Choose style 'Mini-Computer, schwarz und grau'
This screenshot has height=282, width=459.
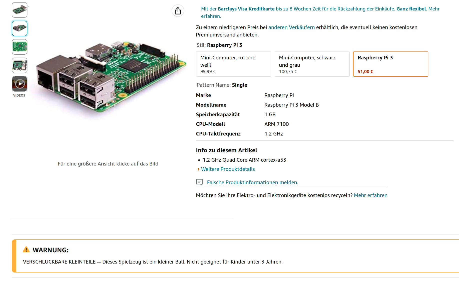(x=312, y=64)
